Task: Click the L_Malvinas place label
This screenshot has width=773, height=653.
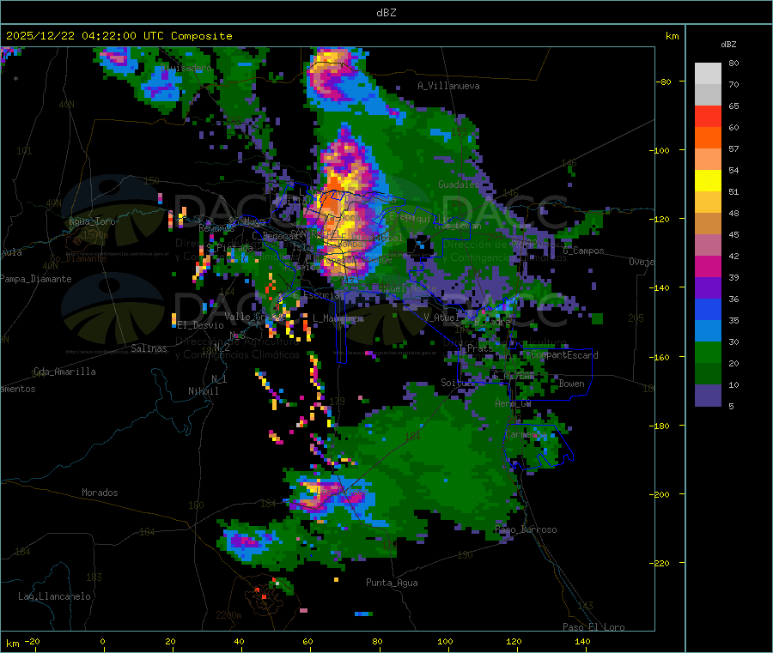Action: [x=338, y=318]
